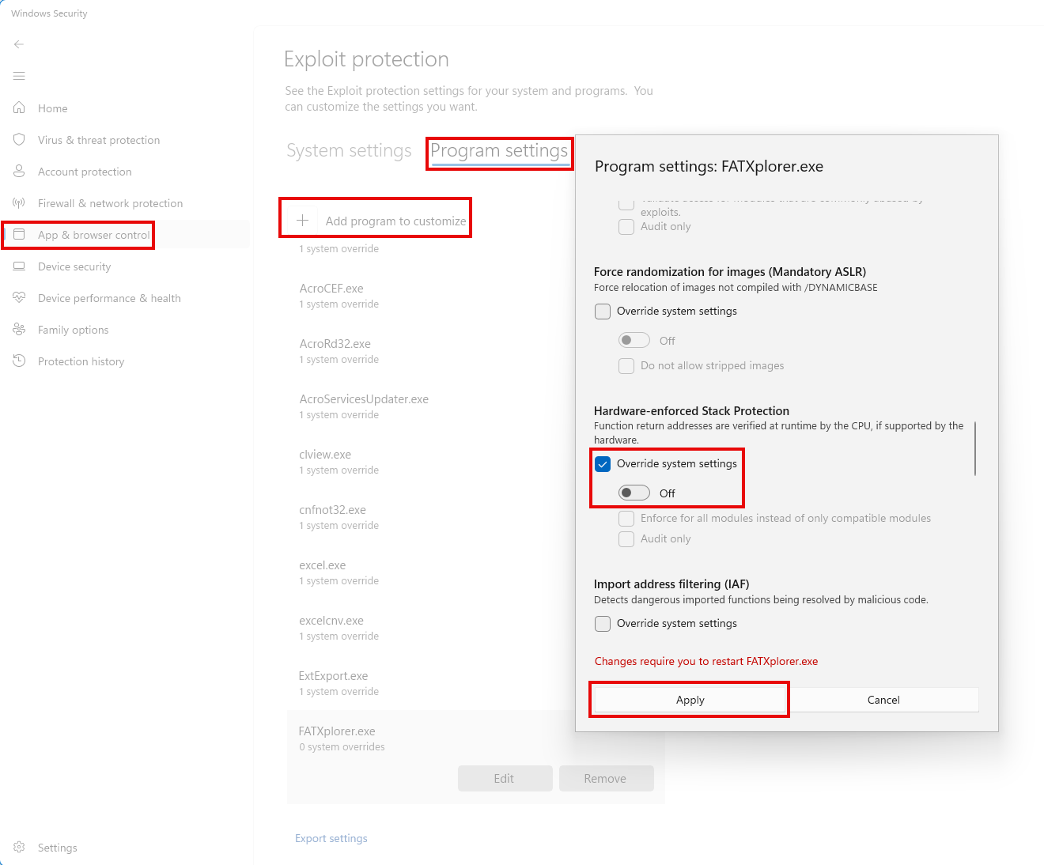
Task: Open Settings gear icon in sidebar
Action: point(19,847)
